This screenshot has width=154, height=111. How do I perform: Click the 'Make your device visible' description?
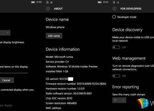133,39
